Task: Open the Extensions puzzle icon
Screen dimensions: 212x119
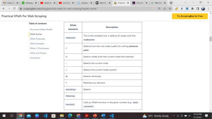Action: 192,9
